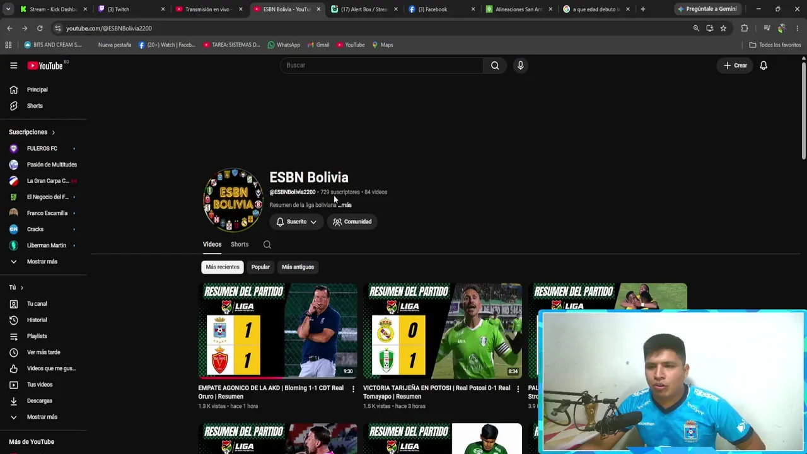The image size is (807, 454).
Task: Expand channel description with '...más'
Action: (344, 205)
